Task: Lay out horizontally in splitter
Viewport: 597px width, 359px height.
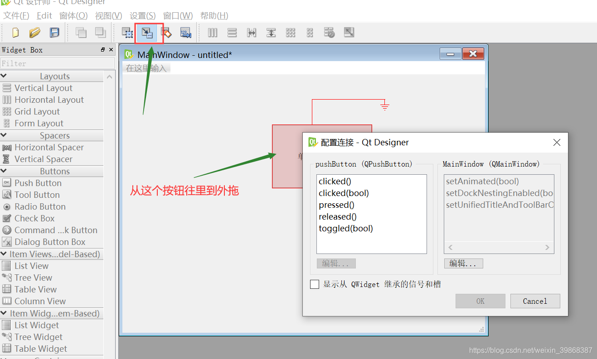Action: pyautogui.click(x=252, y=33)
